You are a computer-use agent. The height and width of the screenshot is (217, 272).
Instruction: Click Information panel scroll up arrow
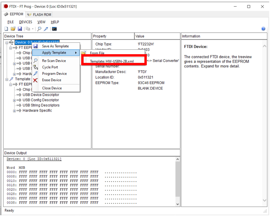tap(264, 46)
